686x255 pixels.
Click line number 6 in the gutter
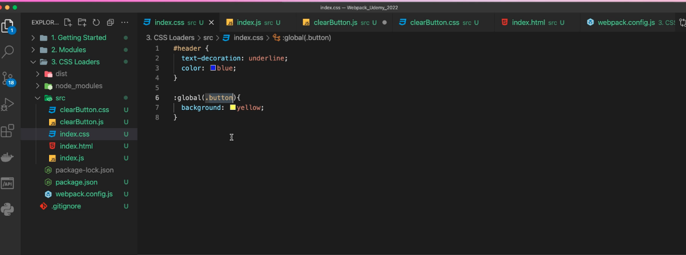click(157, 97)
